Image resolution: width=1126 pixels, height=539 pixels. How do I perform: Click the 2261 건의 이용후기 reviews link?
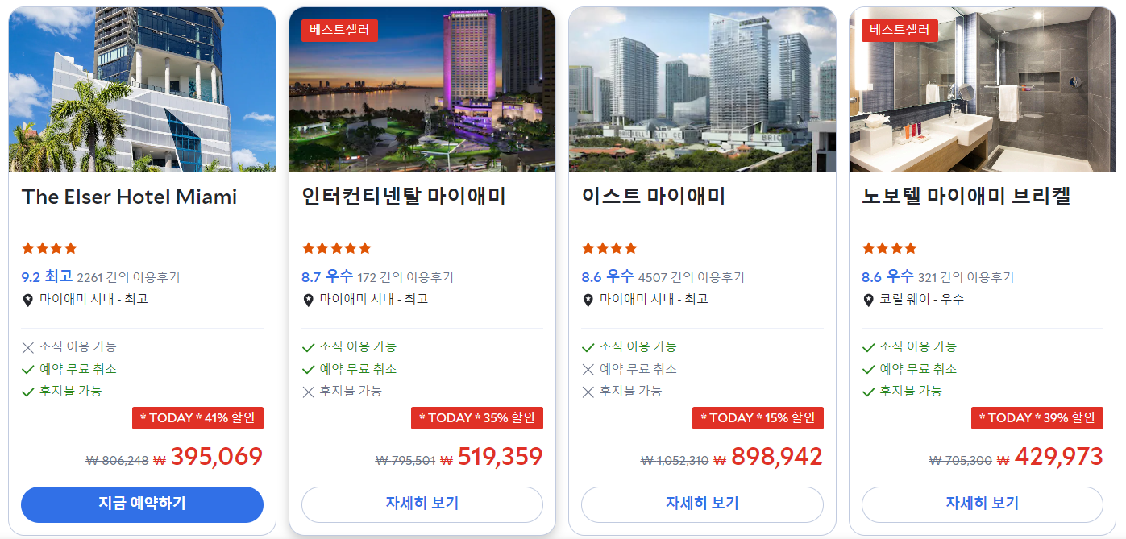point(128,277)
